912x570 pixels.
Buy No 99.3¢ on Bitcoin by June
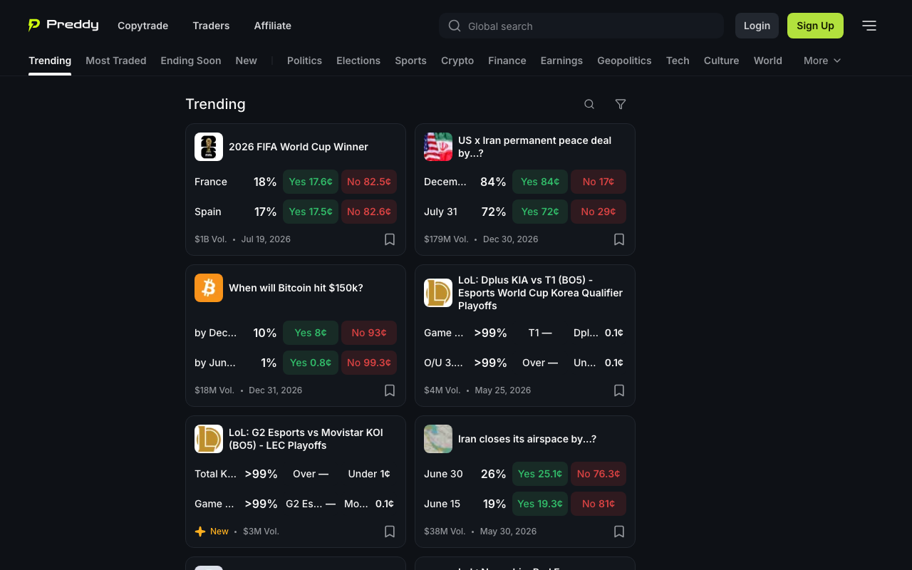coord(369,363)
